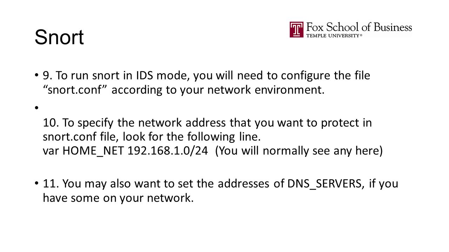Select the var HOME_NET line
Screen dimensions: 449x252
click(x=213, y=151)
